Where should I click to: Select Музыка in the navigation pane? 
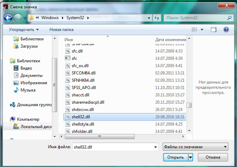(28, 90)
